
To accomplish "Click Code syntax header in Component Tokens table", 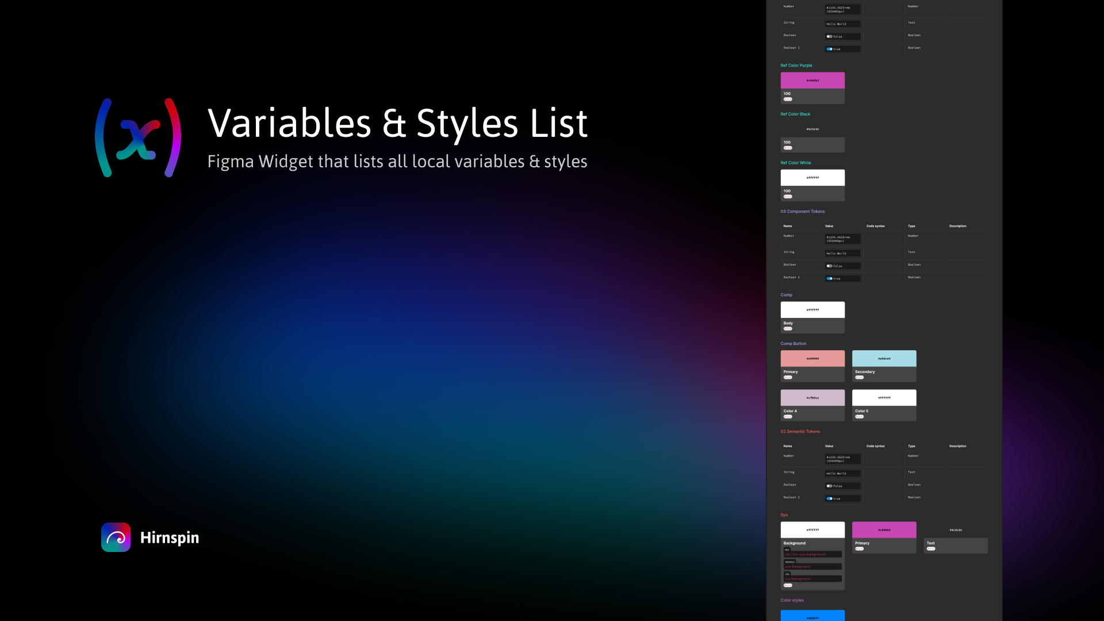I will point(876,226).
